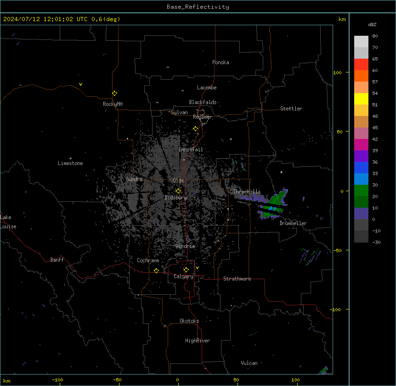Click the Olds town label
The width and height of the screenshot is (396, 386).
(x=178, y=181)
